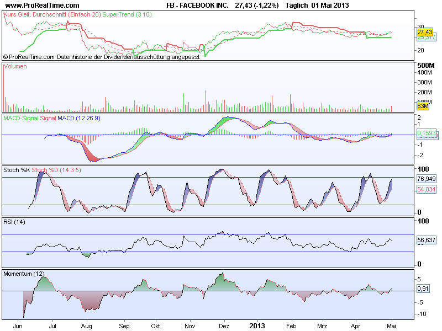Click the 0,91 momentum value box
This screenshot has height=331, width=442.
click(x=423, y=289)
